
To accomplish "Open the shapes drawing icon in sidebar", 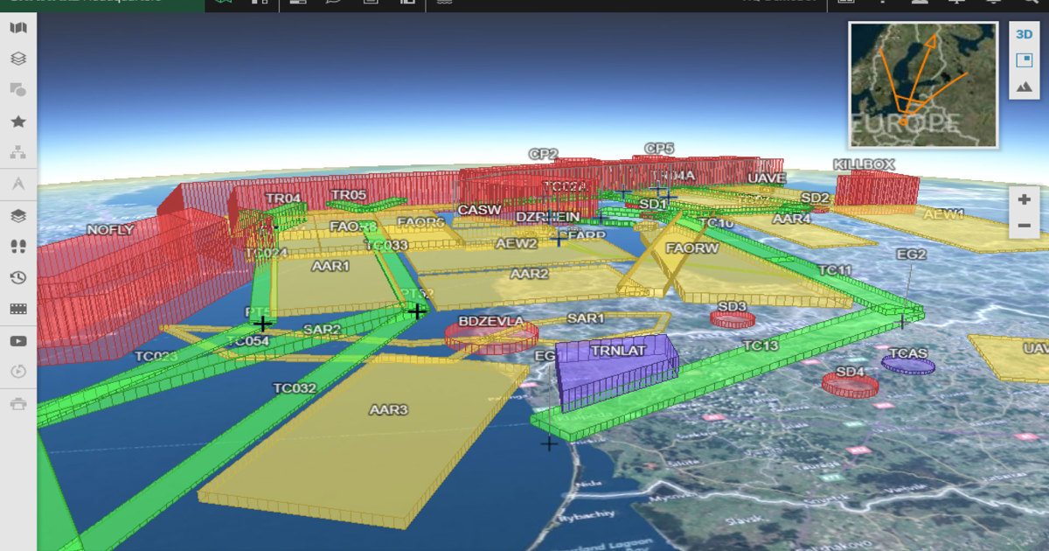I will click(x=17, y=89).
